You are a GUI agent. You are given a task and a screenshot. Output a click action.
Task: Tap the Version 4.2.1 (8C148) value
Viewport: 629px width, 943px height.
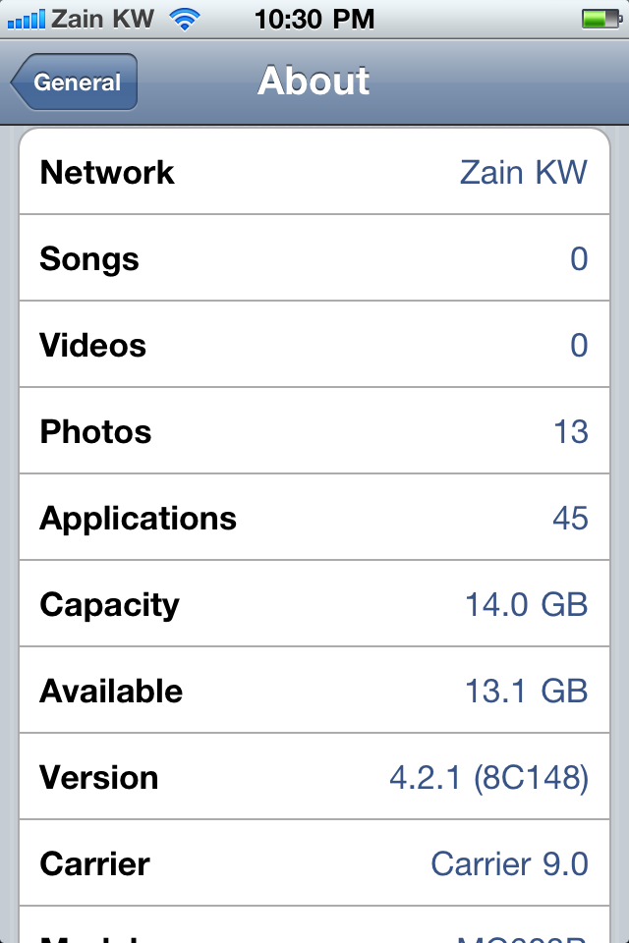tap(488, 778)
